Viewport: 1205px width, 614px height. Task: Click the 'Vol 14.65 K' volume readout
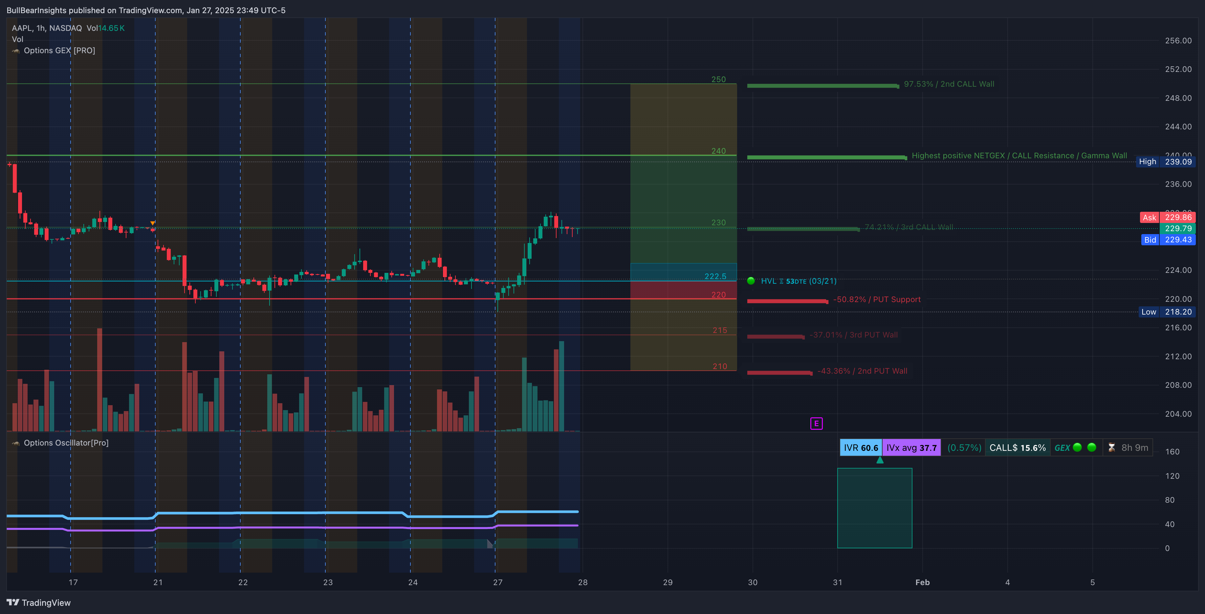tap(106, 28)
